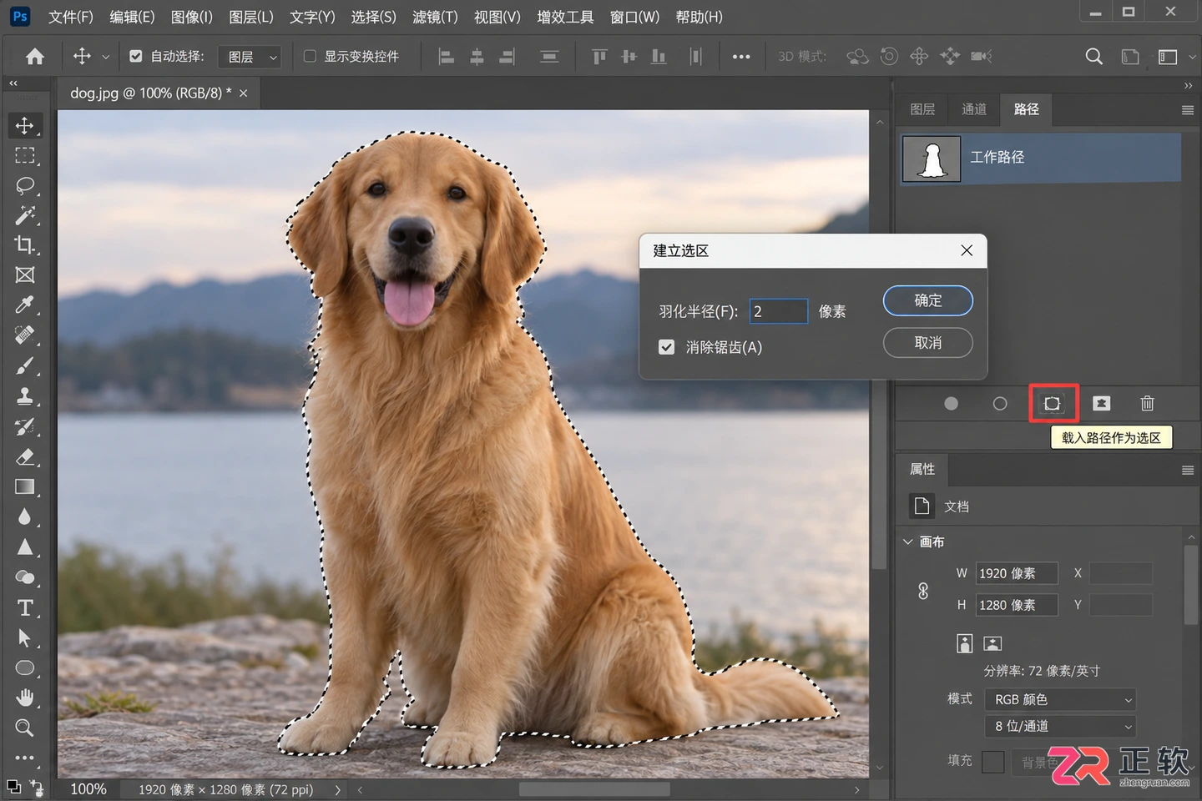This screenshot has height=801, width=1202.
Task: Toggle the 自动选择 checkbox
Action: pyautogui.click(x=136, y=56)
